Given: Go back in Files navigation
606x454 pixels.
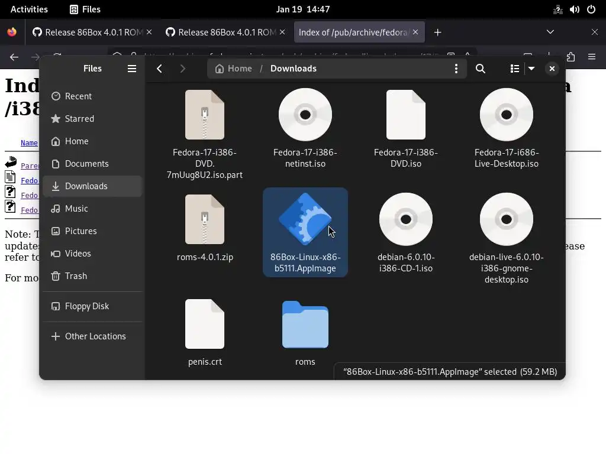Looking at the screenshot, I should (x=160, y=69).
